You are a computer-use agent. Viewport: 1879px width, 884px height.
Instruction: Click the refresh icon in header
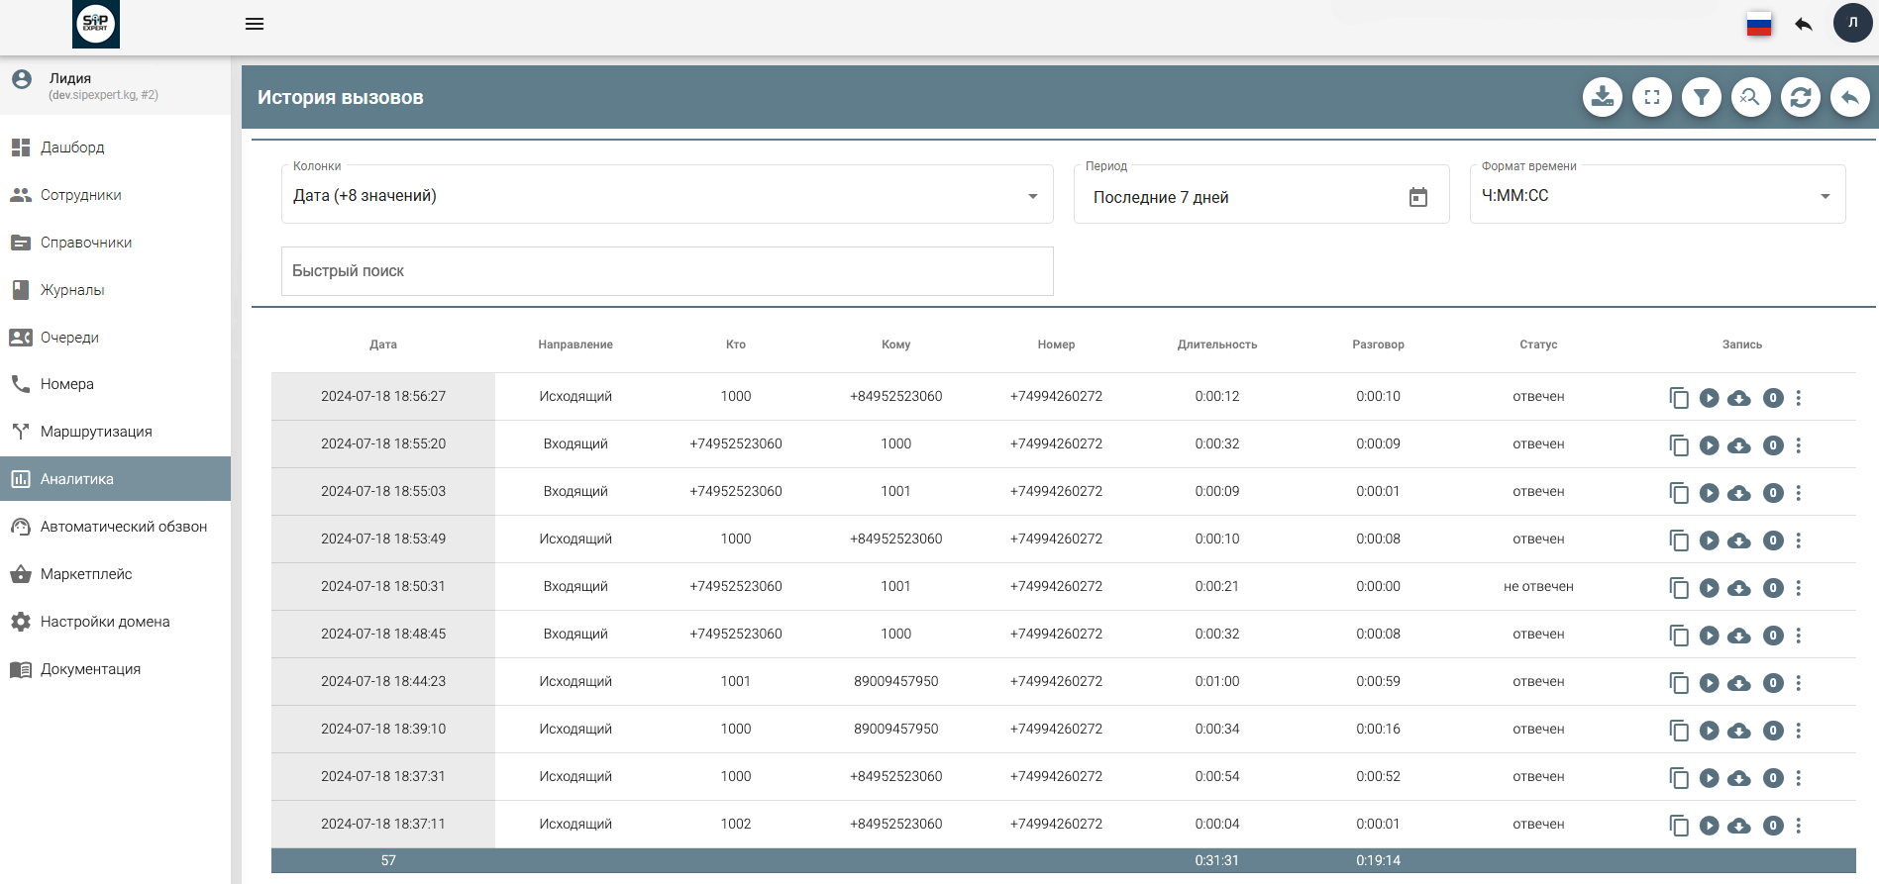(1800, 98)
